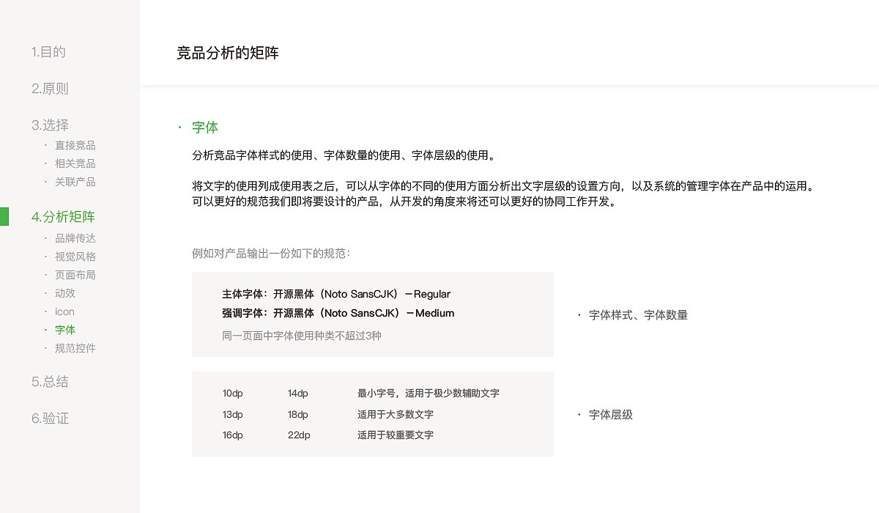Image resolution: width=879 pixels, height=513 pixels.
Task: Click the highlighted "字体" sidebar item
Action: click(64, 330)
